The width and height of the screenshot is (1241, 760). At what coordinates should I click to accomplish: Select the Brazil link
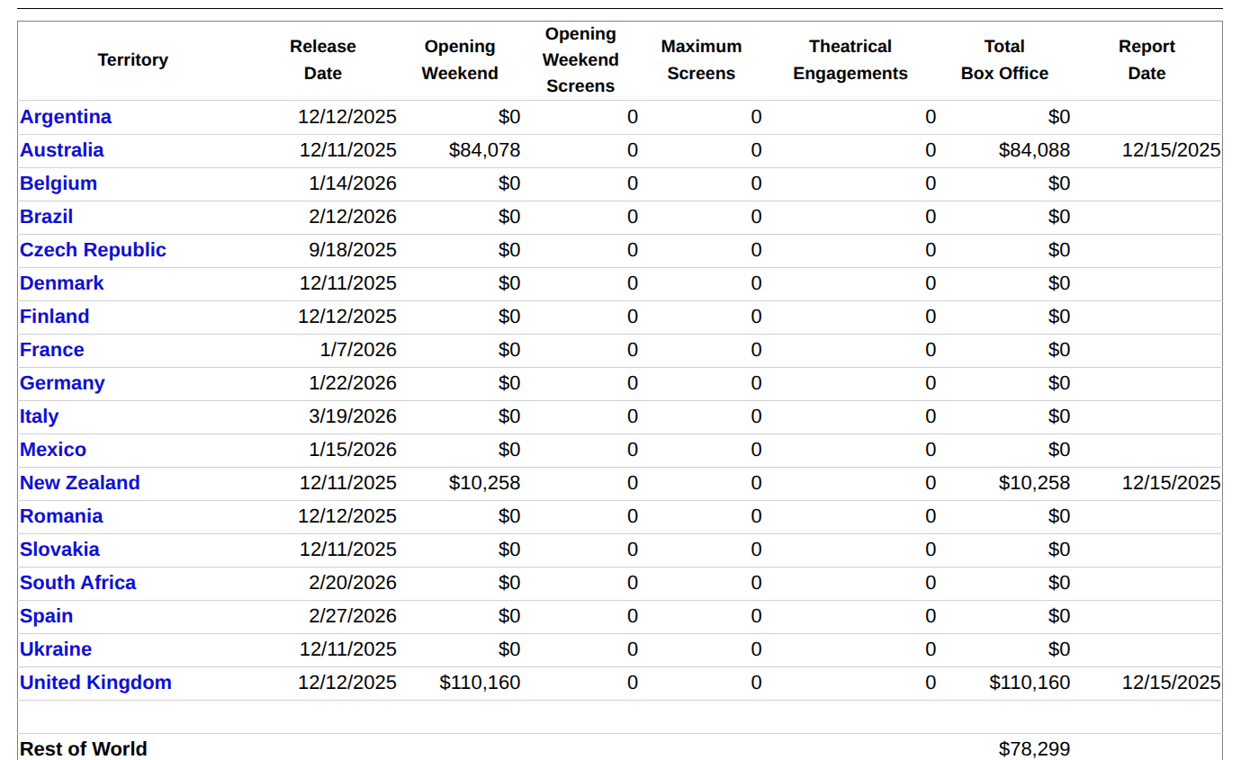click(47, 217)
